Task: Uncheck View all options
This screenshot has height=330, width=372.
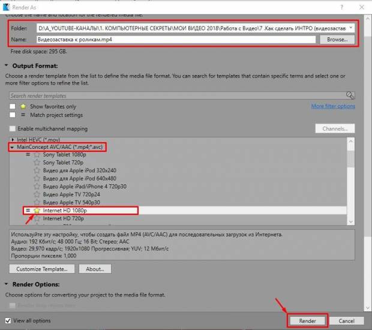Action: (x=8, y=321)
